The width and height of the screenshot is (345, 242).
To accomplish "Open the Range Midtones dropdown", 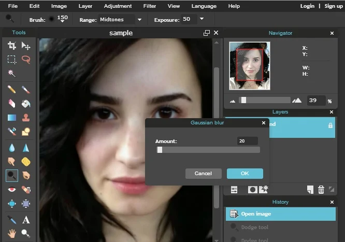I will point(139,20).
